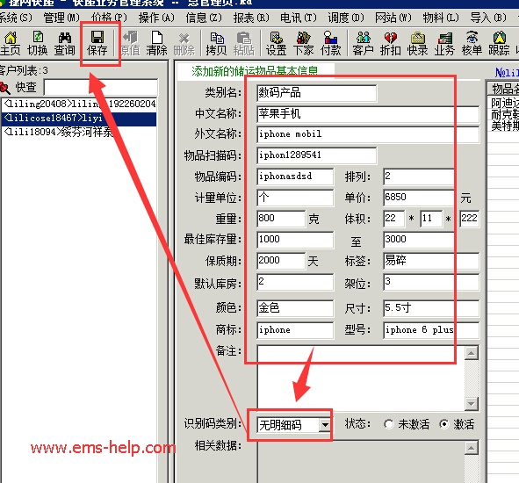519x483 pixels.
Task: Open the 系统(S) menu
Action: coord(15,18)
